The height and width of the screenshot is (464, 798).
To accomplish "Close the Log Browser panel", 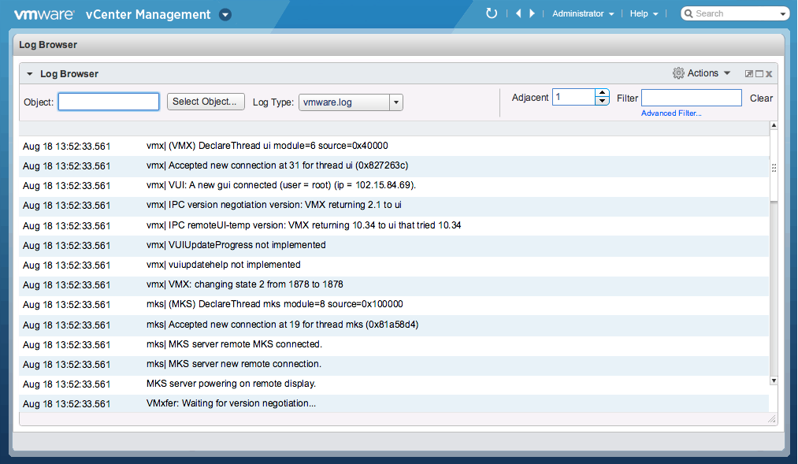I will tap(769, 74).
